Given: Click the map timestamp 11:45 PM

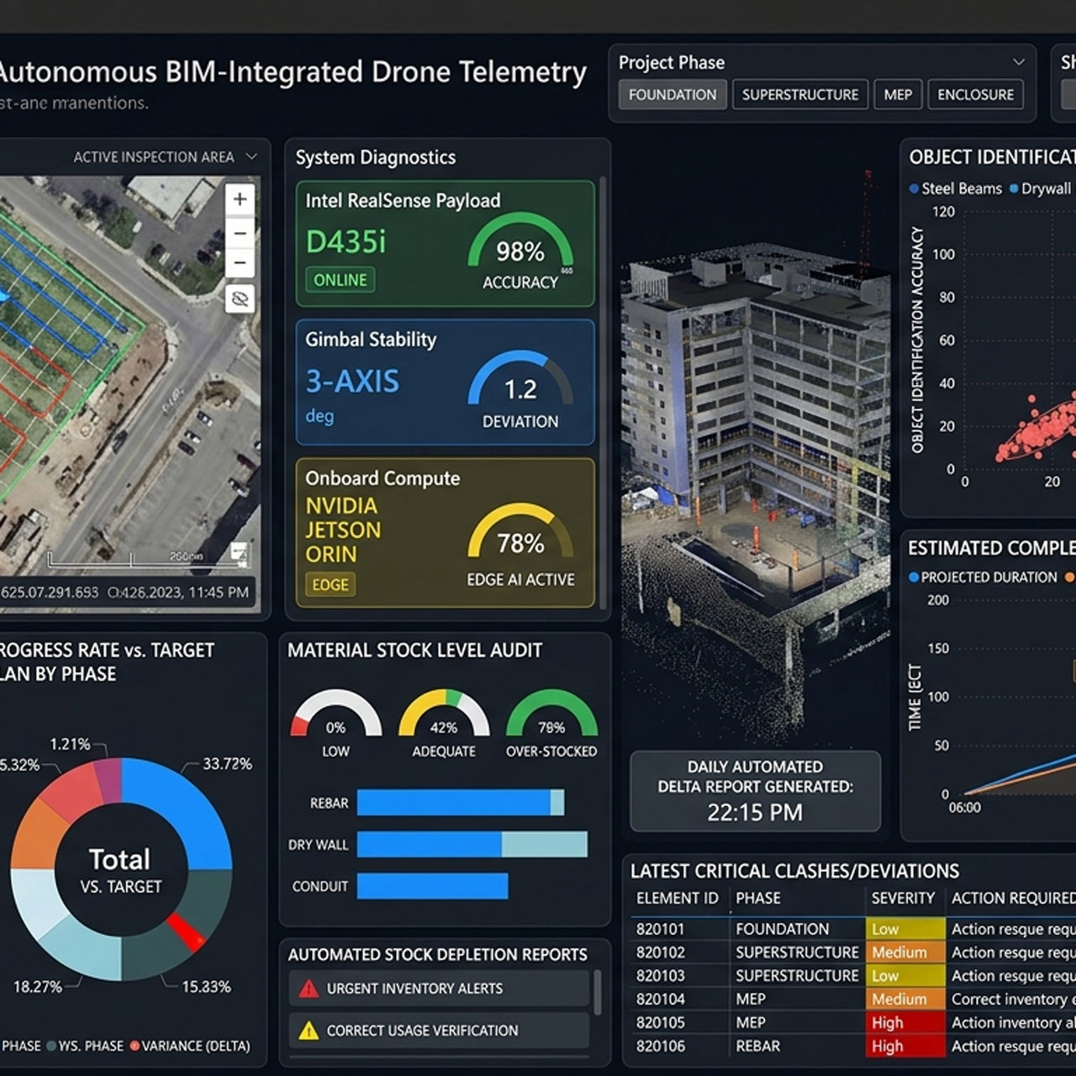Looking at the screenshot, I should (219, 593).
